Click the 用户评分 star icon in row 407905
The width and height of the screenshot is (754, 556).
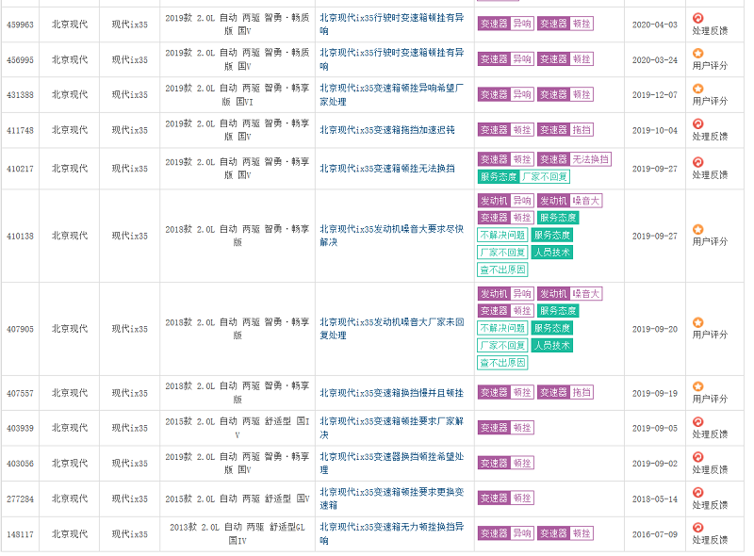pyautogui.click(x=697, y=322)
